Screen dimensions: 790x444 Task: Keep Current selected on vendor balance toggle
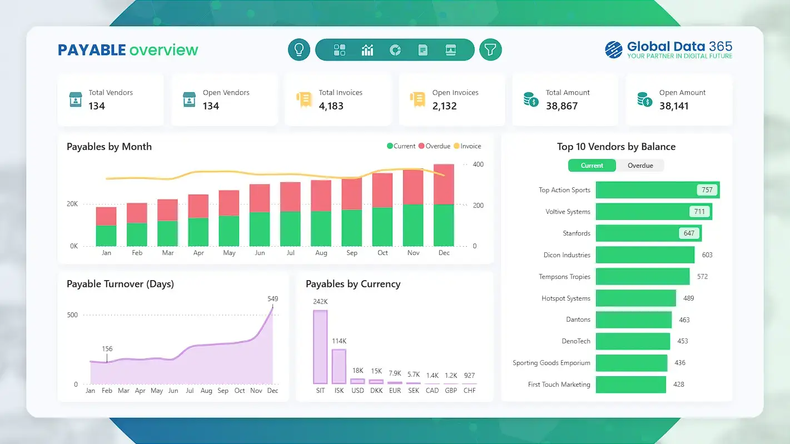tap(592, 165)
